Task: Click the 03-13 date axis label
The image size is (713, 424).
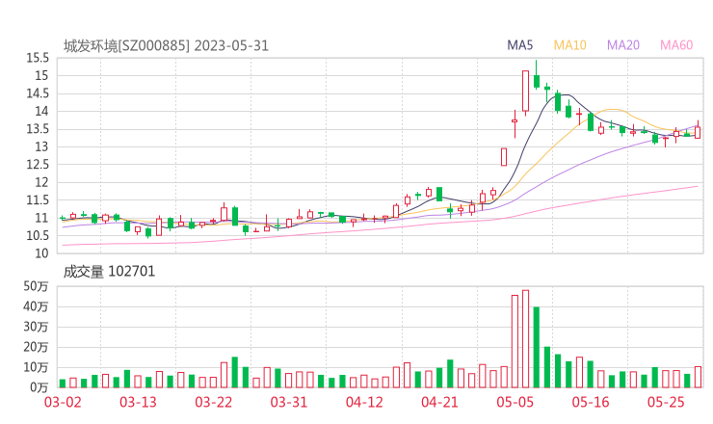Action: (x=138, y=402)
